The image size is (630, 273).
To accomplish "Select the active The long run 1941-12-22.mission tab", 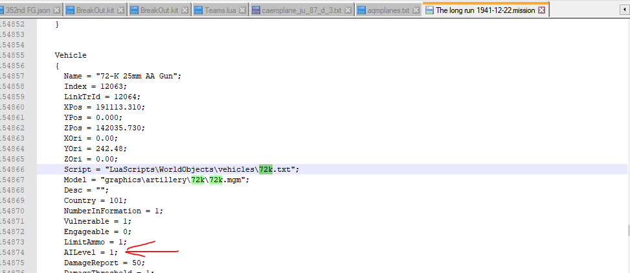I will tap(486, 10).
